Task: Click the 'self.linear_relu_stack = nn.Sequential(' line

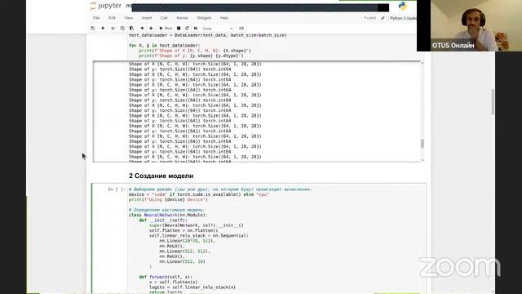Action: tap(199, 235)
